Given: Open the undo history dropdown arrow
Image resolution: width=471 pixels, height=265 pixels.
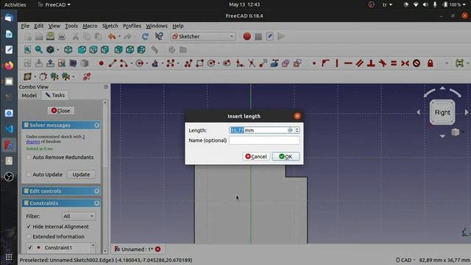Looking at the screenshot, I should click(x=119, y=37).
